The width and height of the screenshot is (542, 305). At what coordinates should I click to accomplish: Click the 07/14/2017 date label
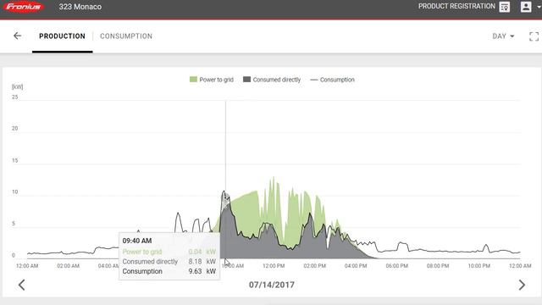coord(272,285)
